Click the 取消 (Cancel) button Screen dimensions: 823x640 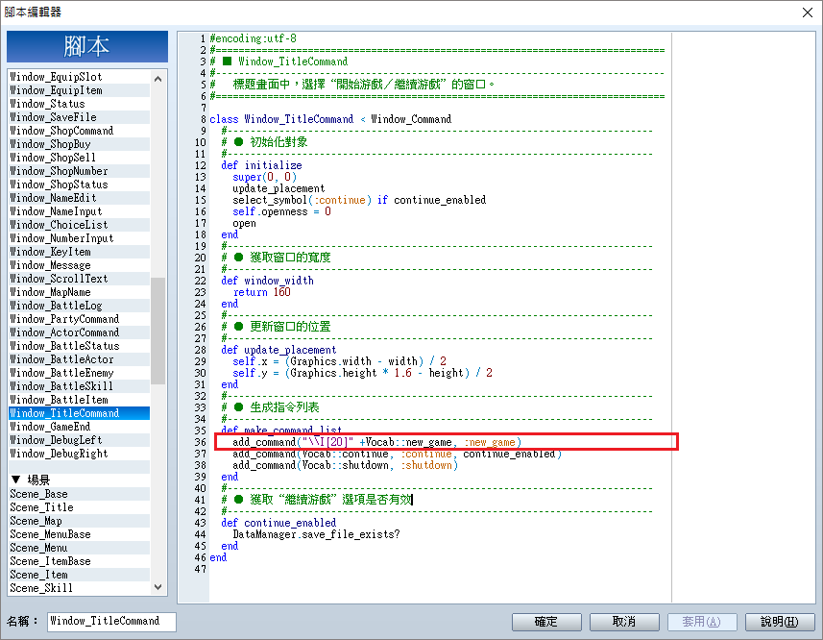pos(624,622)
